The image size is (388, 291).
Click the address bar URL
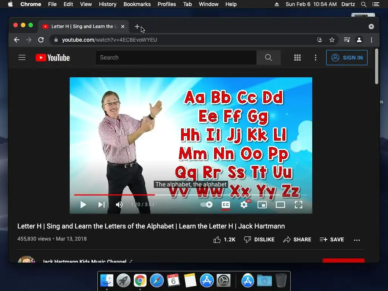click(x=110, y=40)
